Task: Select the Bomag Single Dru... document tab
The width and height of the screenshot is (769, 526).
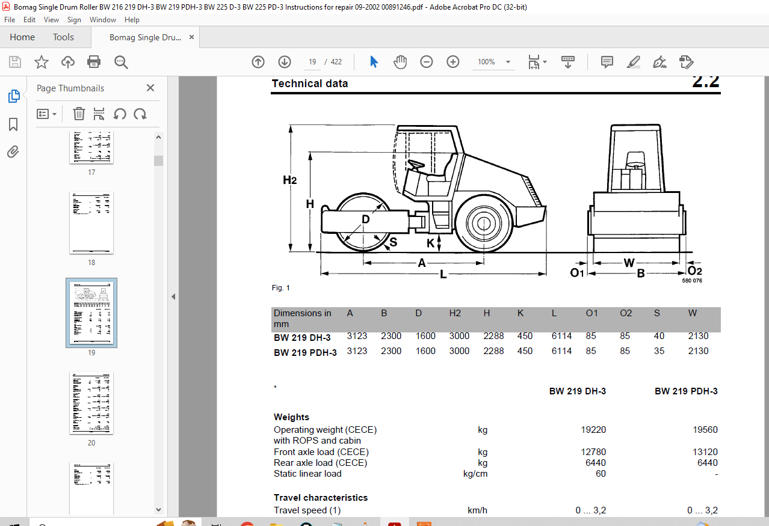Action: tap(145, 37)
